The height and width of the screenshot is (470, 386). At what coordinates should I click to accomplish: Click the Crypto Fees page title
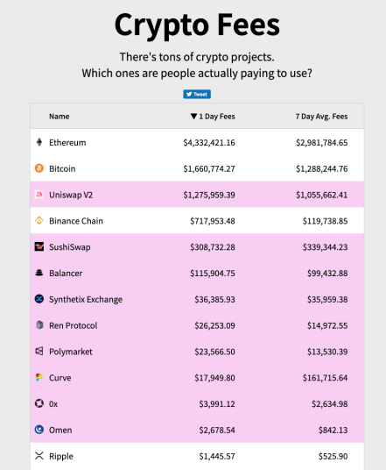point(197,25)
